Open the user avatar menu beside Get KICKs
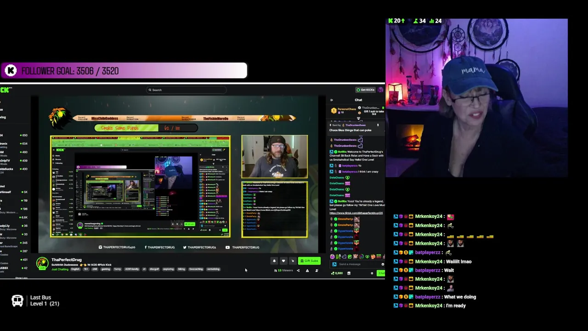The width and height of the screenshot is (588, 331). click(x=380, y=90)
